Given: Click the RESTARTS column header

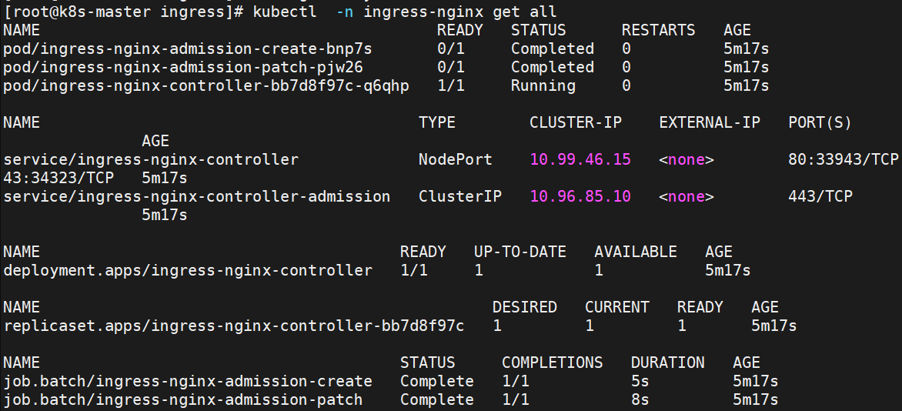Looking at the screenshot, I should coord(658,30).
